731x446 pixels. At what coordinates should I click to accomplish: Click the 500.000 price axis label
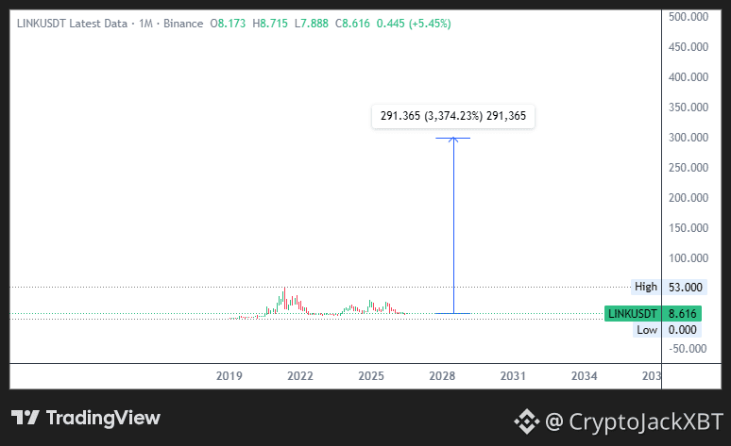pos(688,17)
